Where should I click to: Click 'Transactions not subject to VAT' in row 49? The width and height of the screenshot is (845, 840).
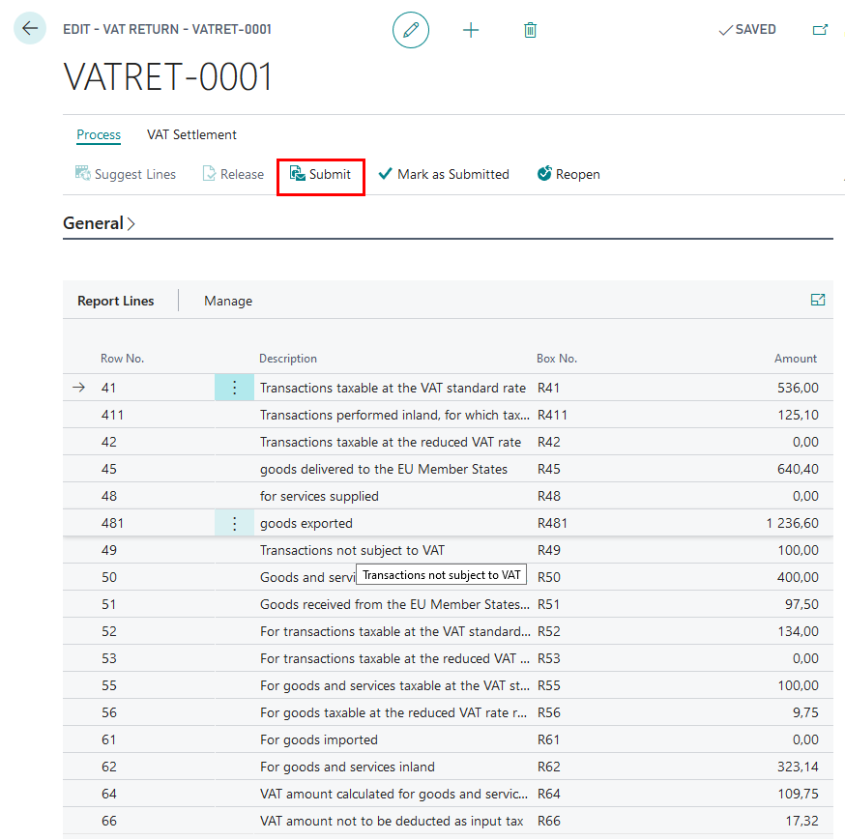tap(352, 550)
